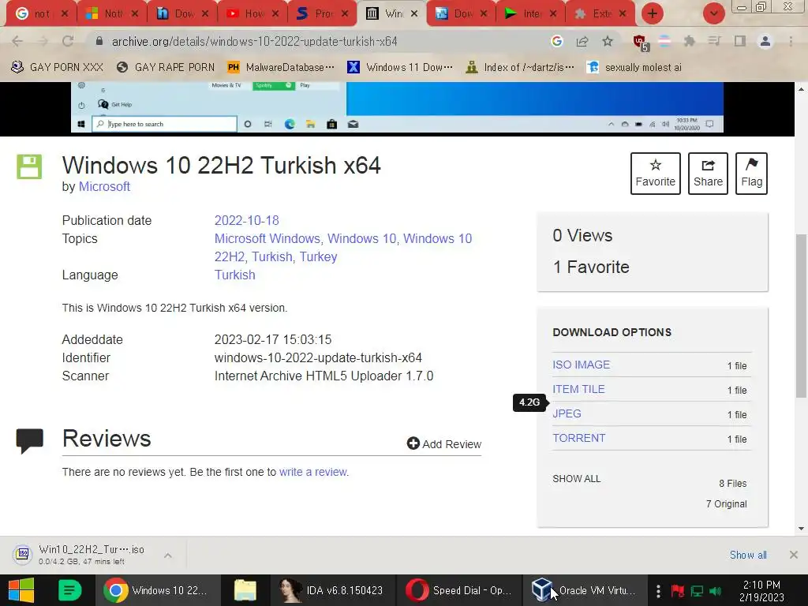Switch to IDA v6.8.150423 in taskbar

[332, 590]
